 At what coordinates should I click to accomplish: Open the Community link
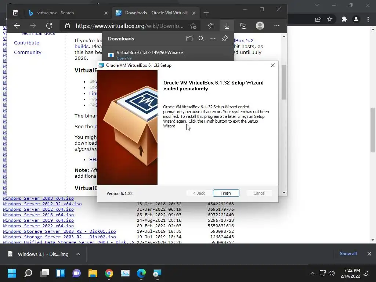tap(28, 52)
